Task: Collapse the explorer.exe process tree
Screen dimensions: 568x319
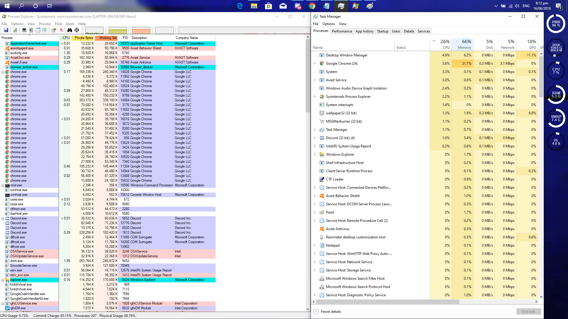Action: tap(3, 280)
